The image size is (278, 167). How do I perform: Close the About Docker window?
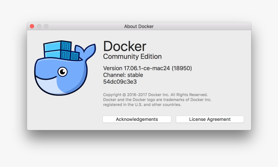click(32, 26)
